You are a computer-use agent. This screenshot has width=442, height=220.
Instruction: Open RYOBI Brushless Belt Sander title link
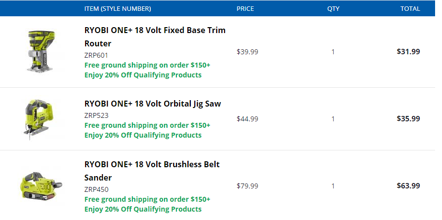point(152,171)
